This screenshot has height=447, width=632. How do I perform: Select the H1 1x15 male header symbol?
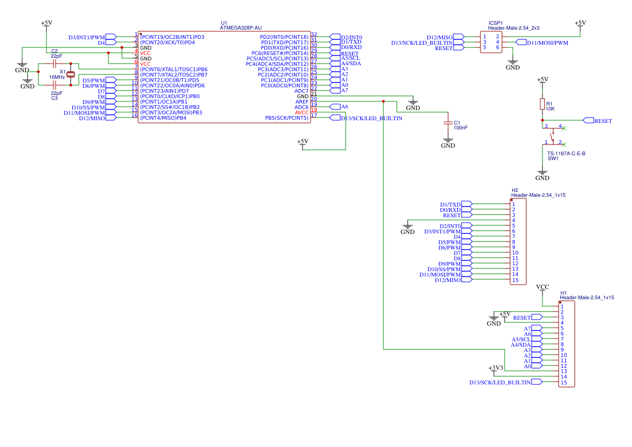567,343
